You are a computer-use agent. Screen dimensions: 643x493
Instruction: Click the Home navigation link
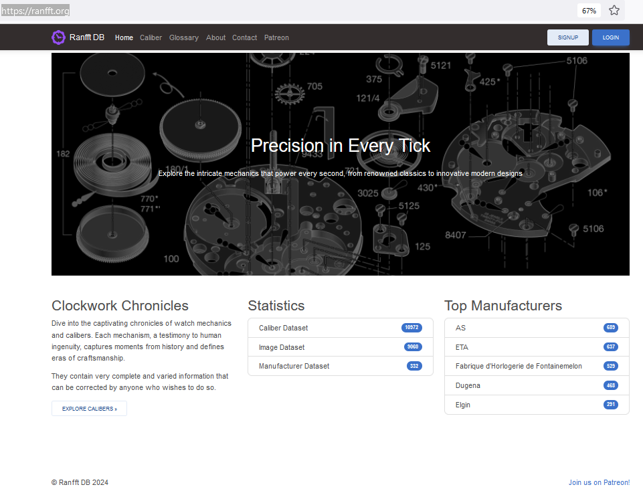click(x=124, y=37)
